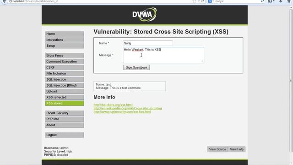Screen dimensions: 293x165
Task: Open the Home menu item
Action: tap(65, 34)
